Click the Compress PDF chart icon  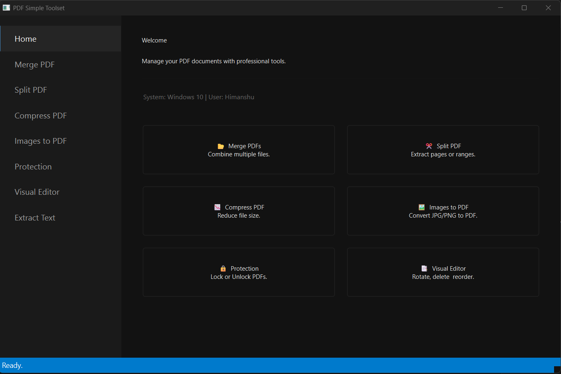(217, 207)
